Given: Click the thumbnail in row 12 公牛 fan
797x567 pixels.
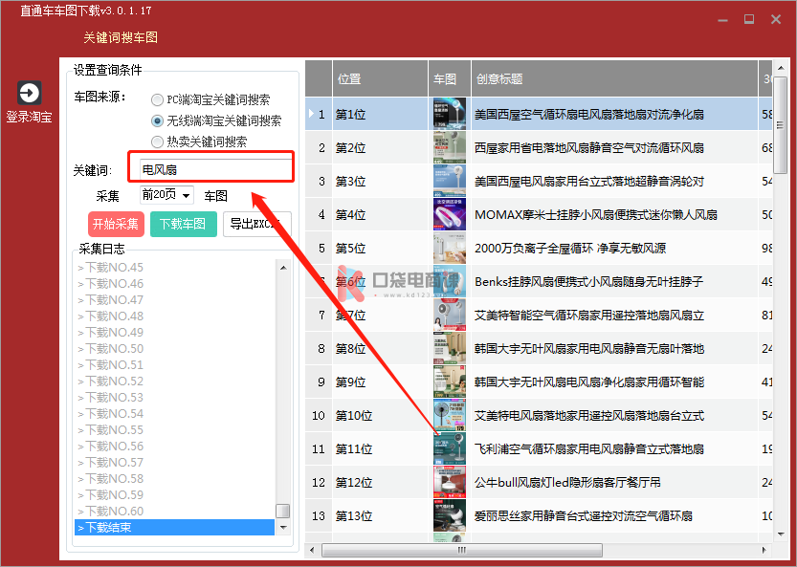Looking at the screenshot, I should [x=449, y=483].
